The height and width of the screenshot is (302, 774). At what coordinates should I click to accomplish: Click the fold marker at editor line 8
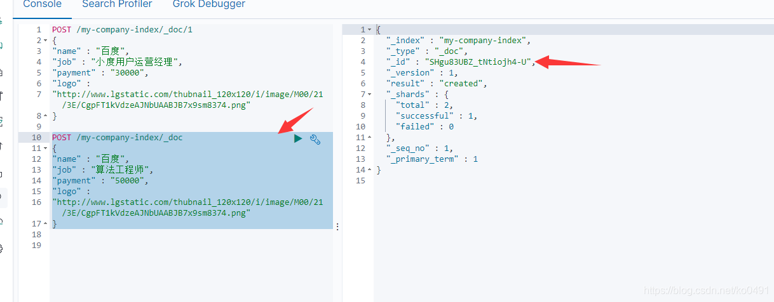[x=45, y=116]
